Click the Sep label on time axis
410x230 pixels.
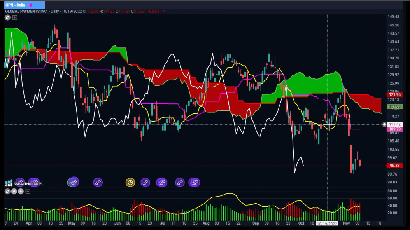pos(256,223)
